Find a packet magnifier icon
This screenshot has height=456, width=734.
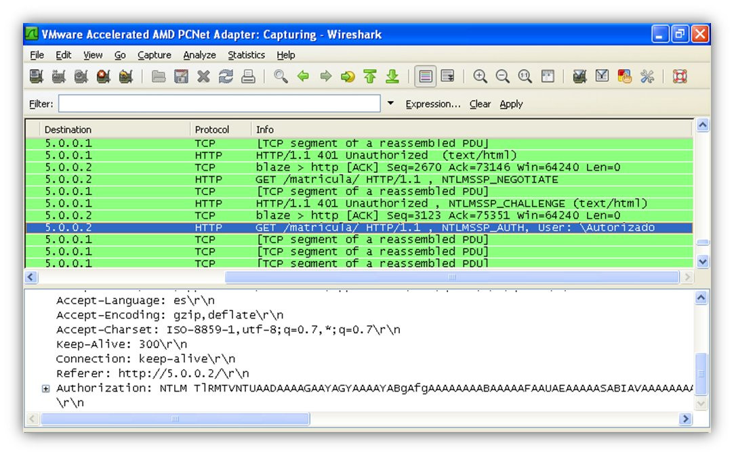tap(281, 77)
